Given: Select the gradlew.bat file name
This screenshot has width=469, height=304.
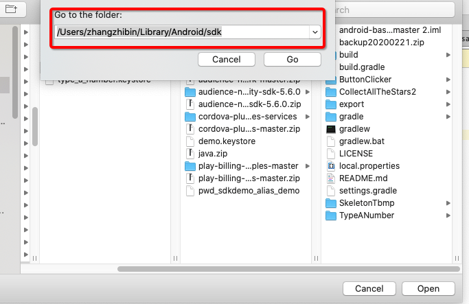Looking at the screenshot, I should (362, 141).
